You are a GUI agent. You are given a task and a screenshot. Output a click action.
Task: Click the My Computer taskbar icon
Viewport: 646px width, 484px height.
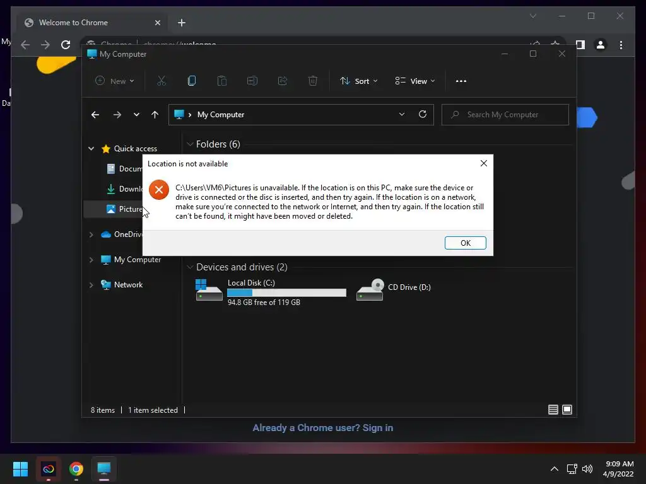point(104,469)
